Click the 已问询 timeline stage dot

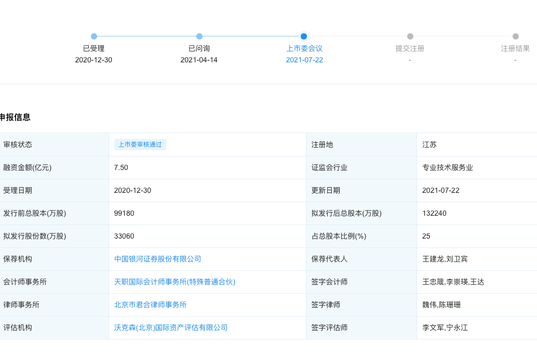pyautogui.click(x=199, y=36)
